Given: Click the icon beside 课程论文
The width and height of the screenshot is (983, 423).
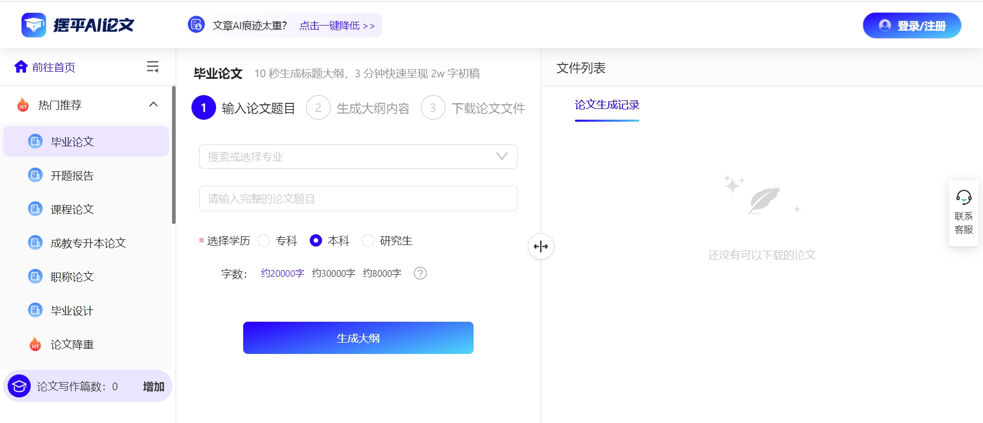Looking at the screenshot, I should [35, 209].
